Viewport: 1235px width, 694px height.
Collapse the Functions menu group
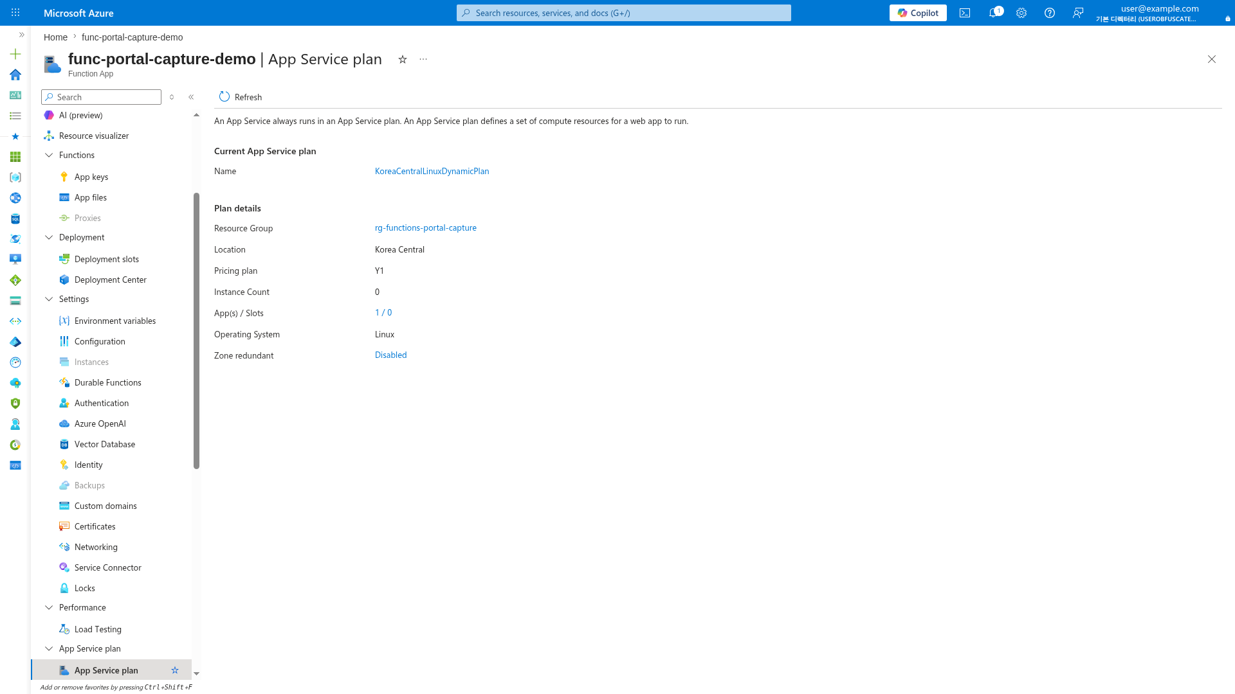click(x=49, y=155)
